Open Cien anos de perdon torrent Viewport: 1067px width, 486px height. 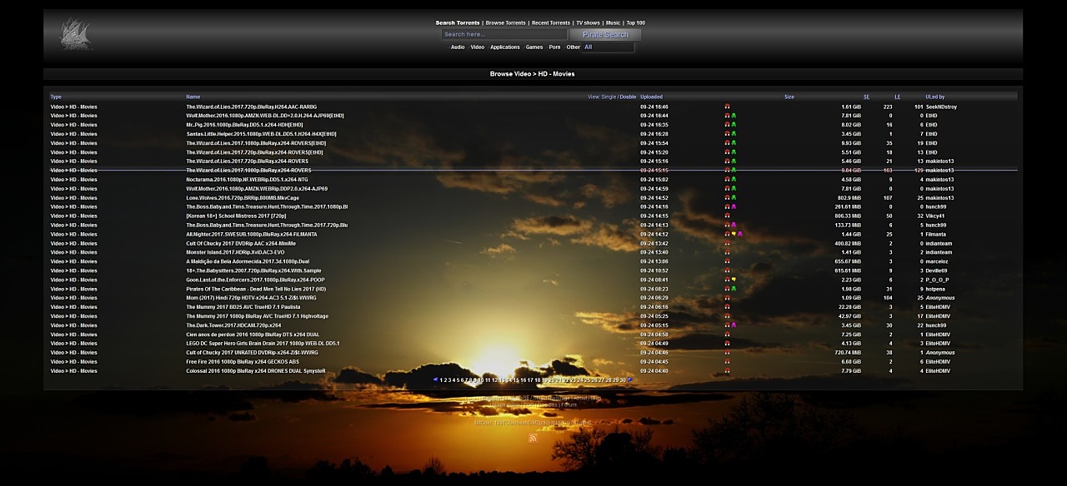[253, 335]
